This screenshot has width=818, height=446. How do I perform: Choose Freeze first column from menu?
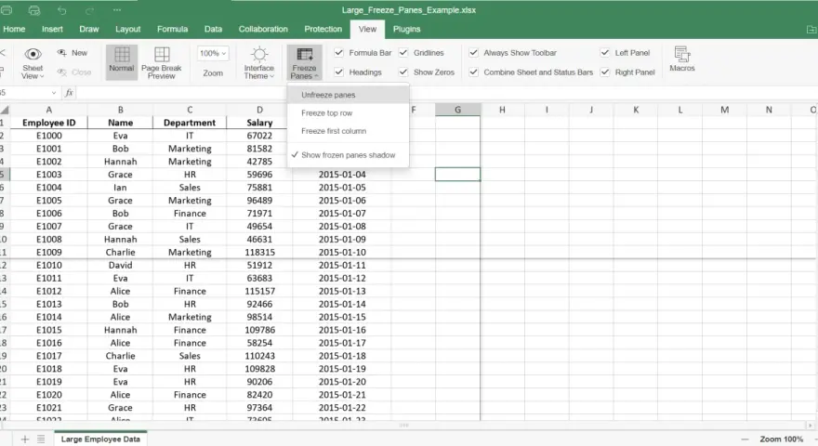pos(348,131)
